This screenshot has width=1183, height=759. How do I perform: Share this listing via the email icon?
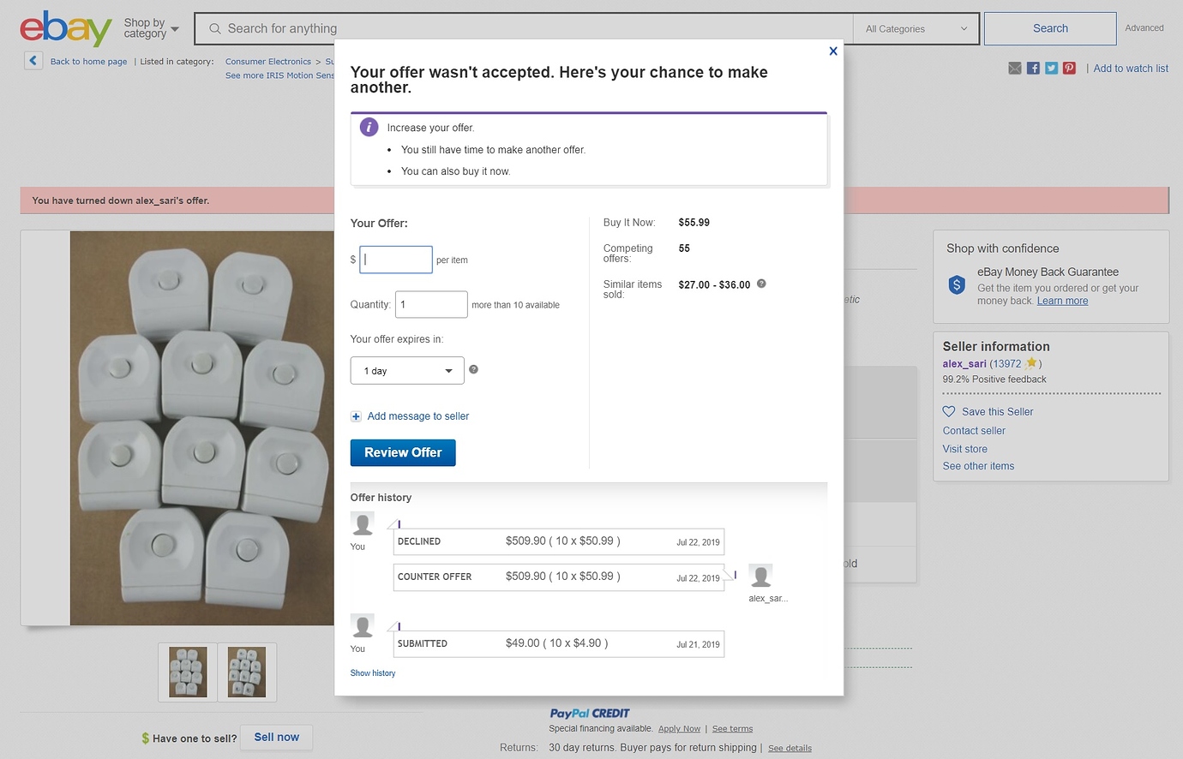1015,69
